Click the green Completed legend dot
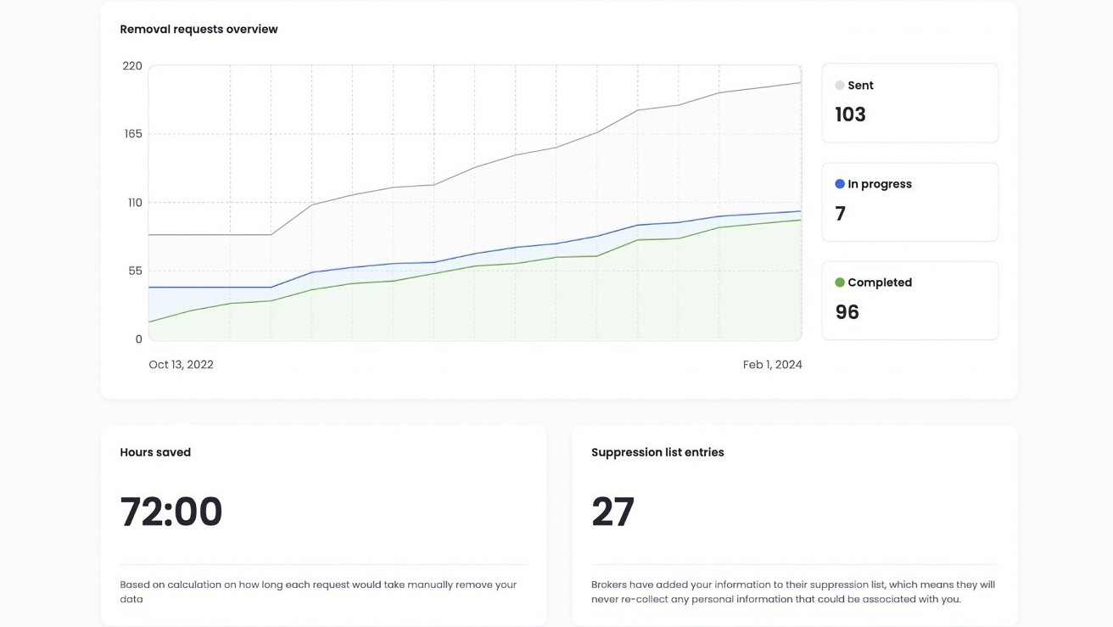1113x627 pixels. (840, 283)
